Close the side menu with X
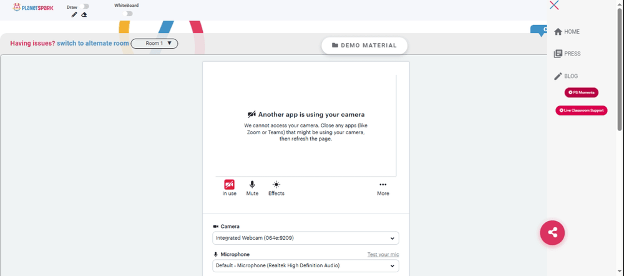This screenshot has height=276, width=624. click(554, 5)
